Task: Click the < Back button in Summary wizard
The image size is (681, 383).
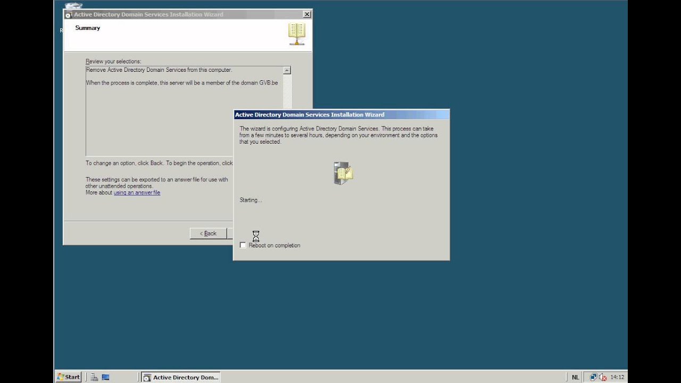Action: pos(208,234)
